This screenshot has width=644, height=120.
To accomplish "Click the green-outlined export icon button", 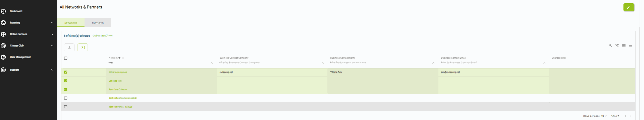I will point(83,47).
